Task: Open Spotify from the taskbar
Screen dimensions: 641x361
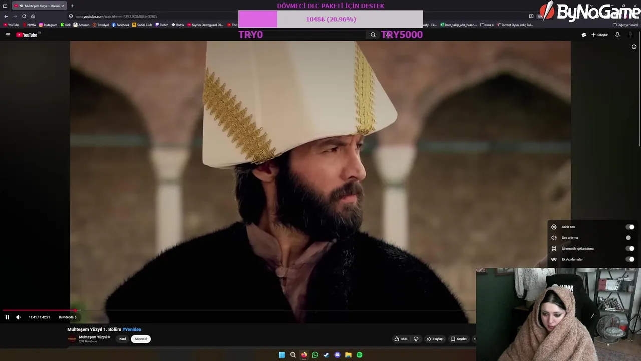Action: click(x=359, y=355)
